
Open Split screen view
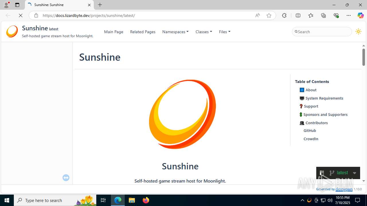pos(298,15)
